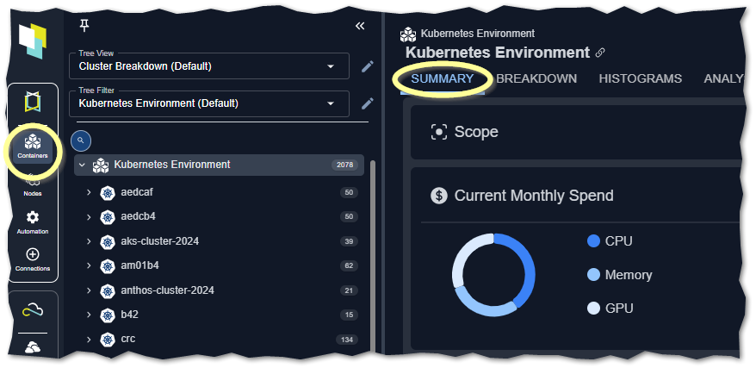Image resolution: width=756 pixels, height=368 pixels.
Task: Click the Kubernetes Environment breadcrumb link
Action: click(x=477, y=34)
